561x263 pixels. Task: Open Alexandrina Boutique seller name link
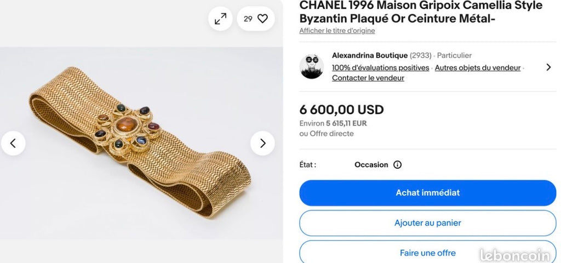click(x=370, y=55)
